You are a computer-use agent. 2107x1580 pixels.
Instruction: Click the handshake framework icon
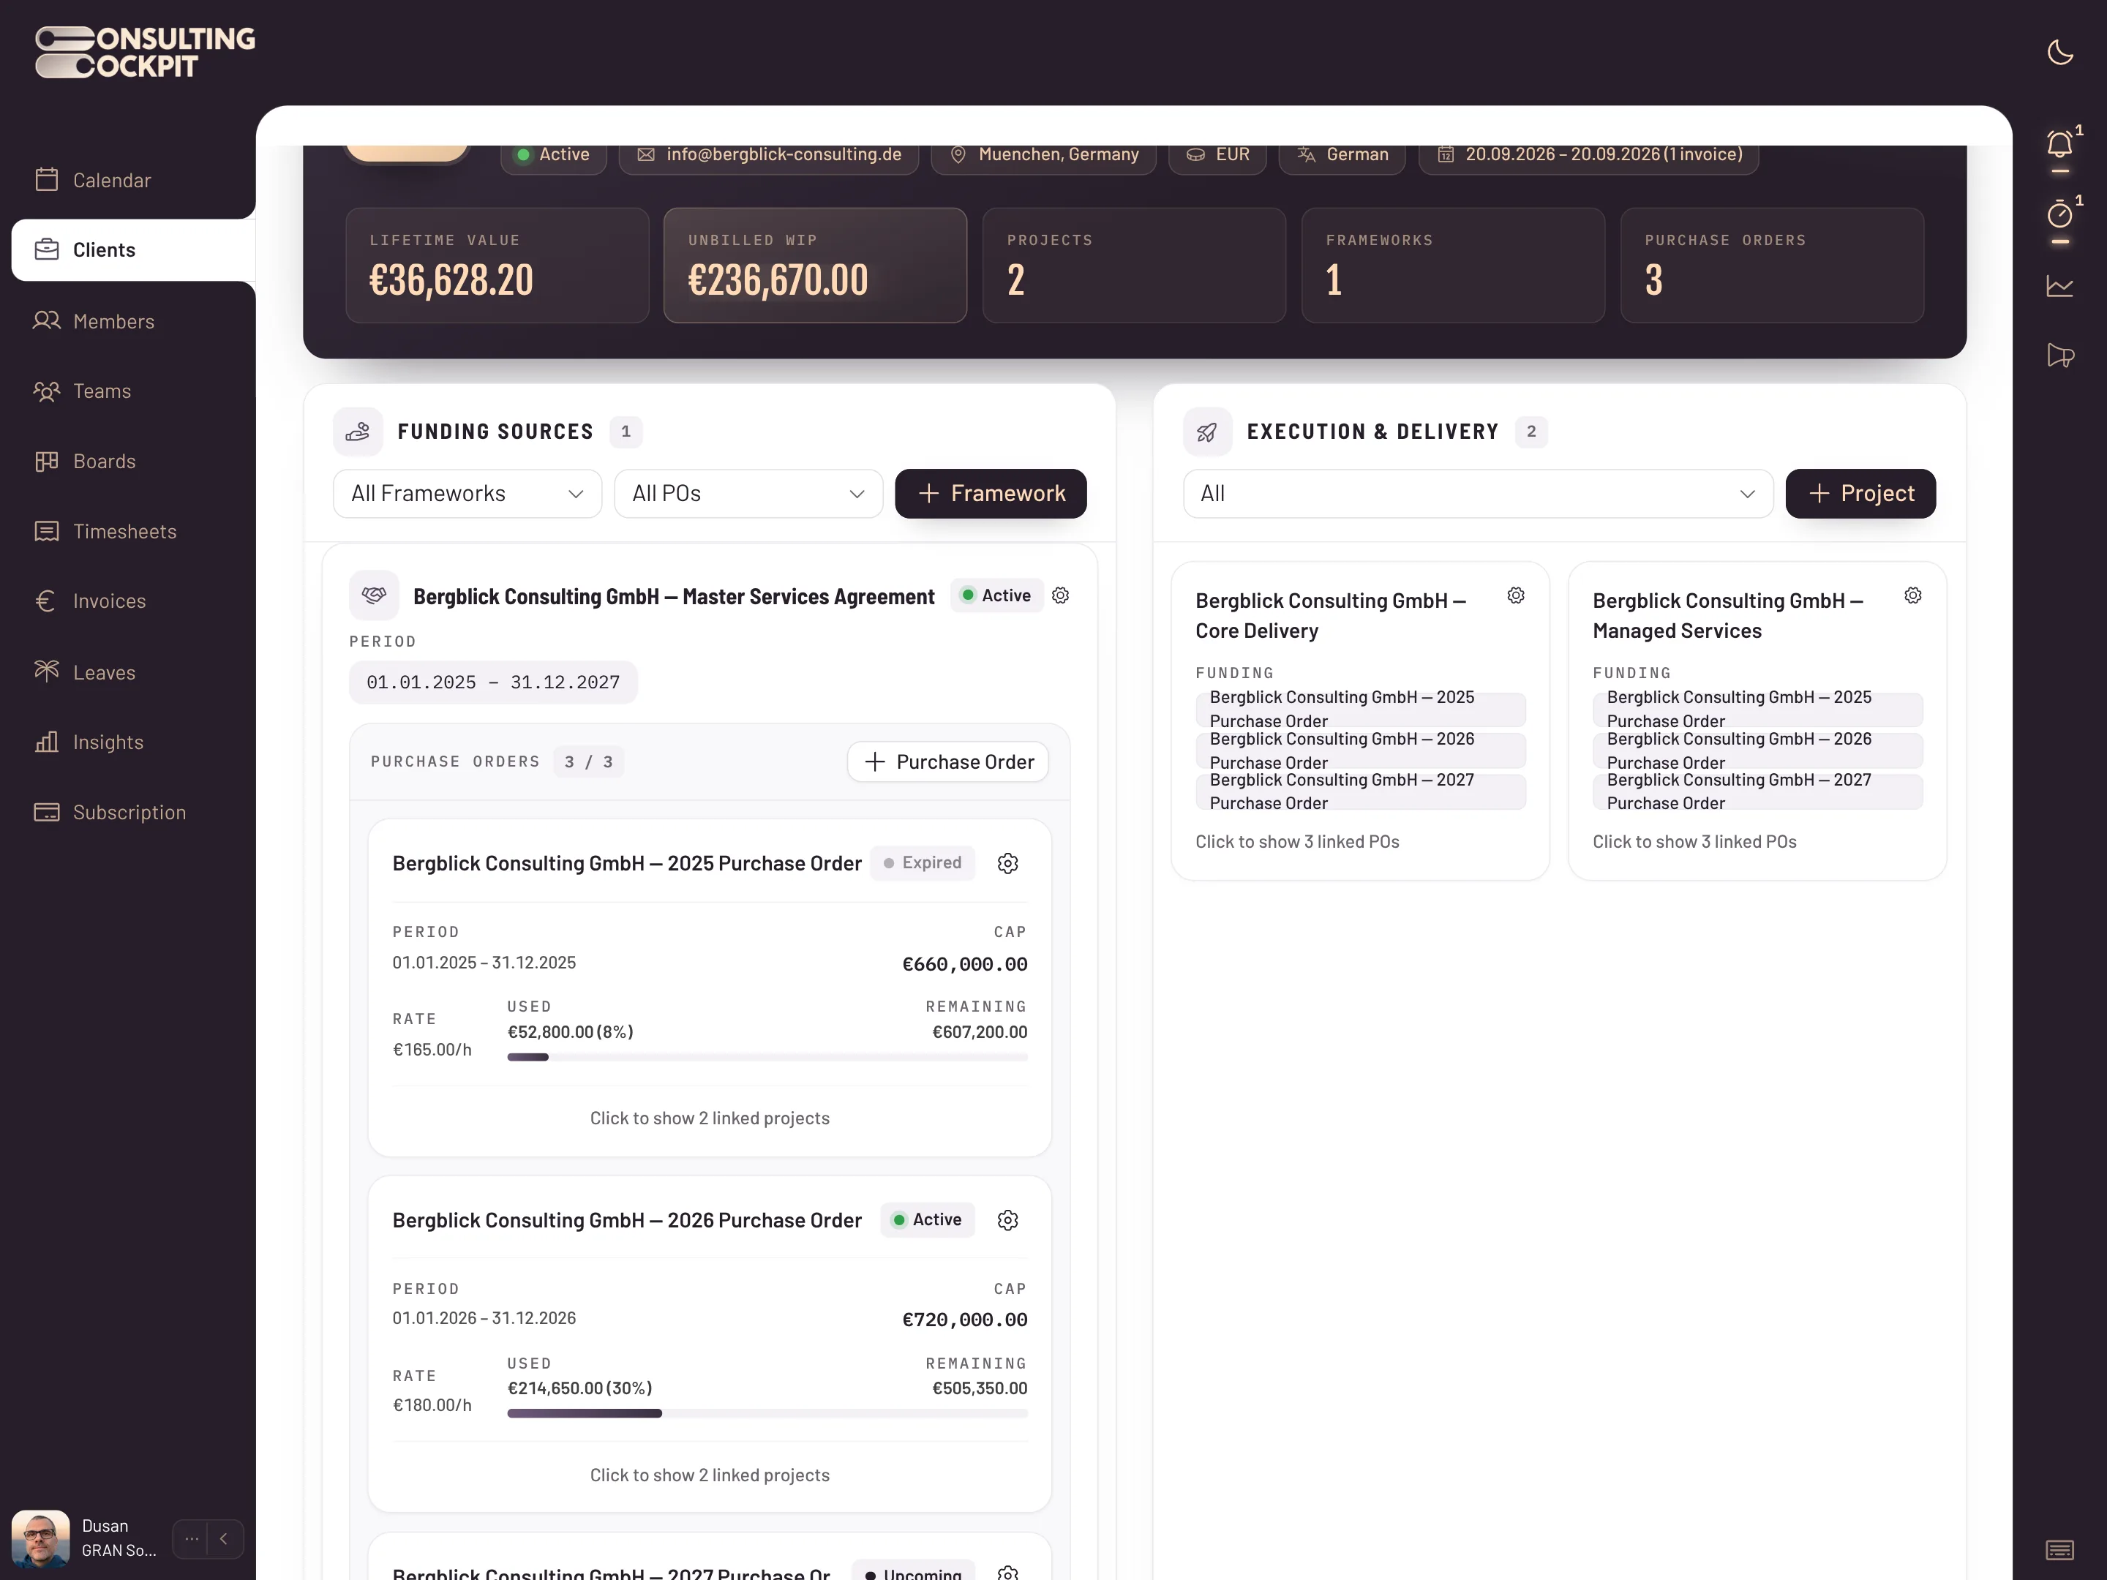tap(375, 595)
